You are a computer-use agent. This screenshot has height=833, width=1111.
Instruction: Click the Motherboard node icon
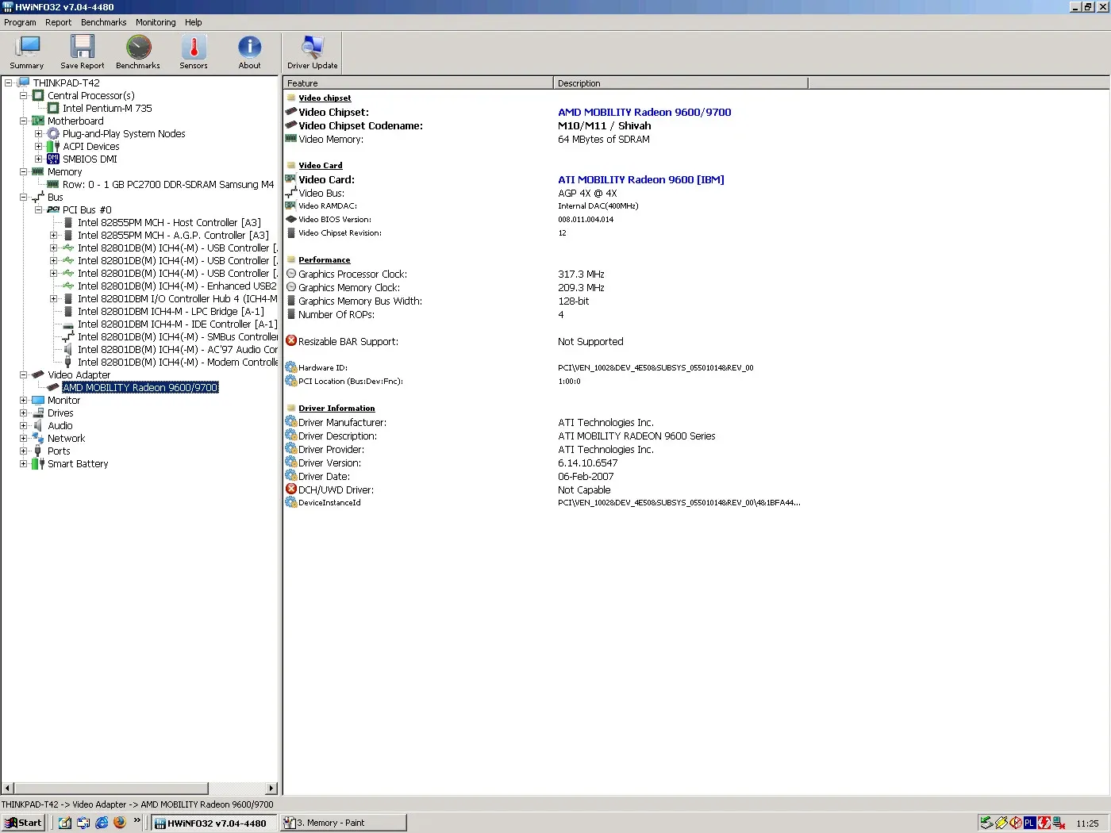point(38,121)
